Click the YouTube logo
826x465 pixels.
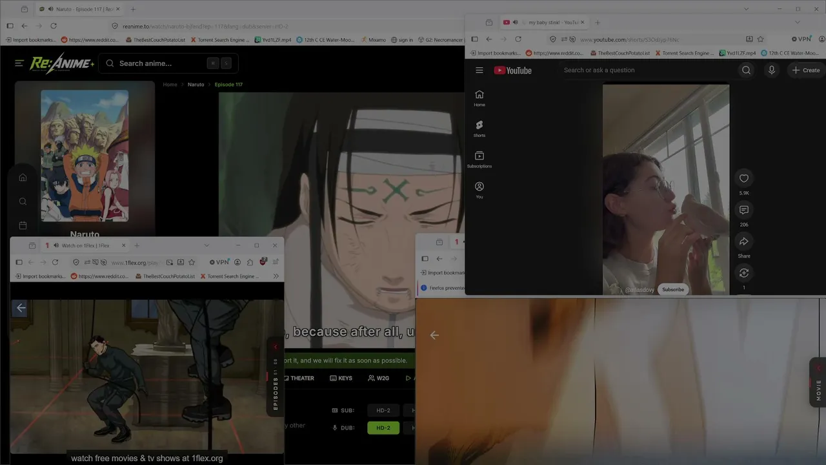(513, 70)
